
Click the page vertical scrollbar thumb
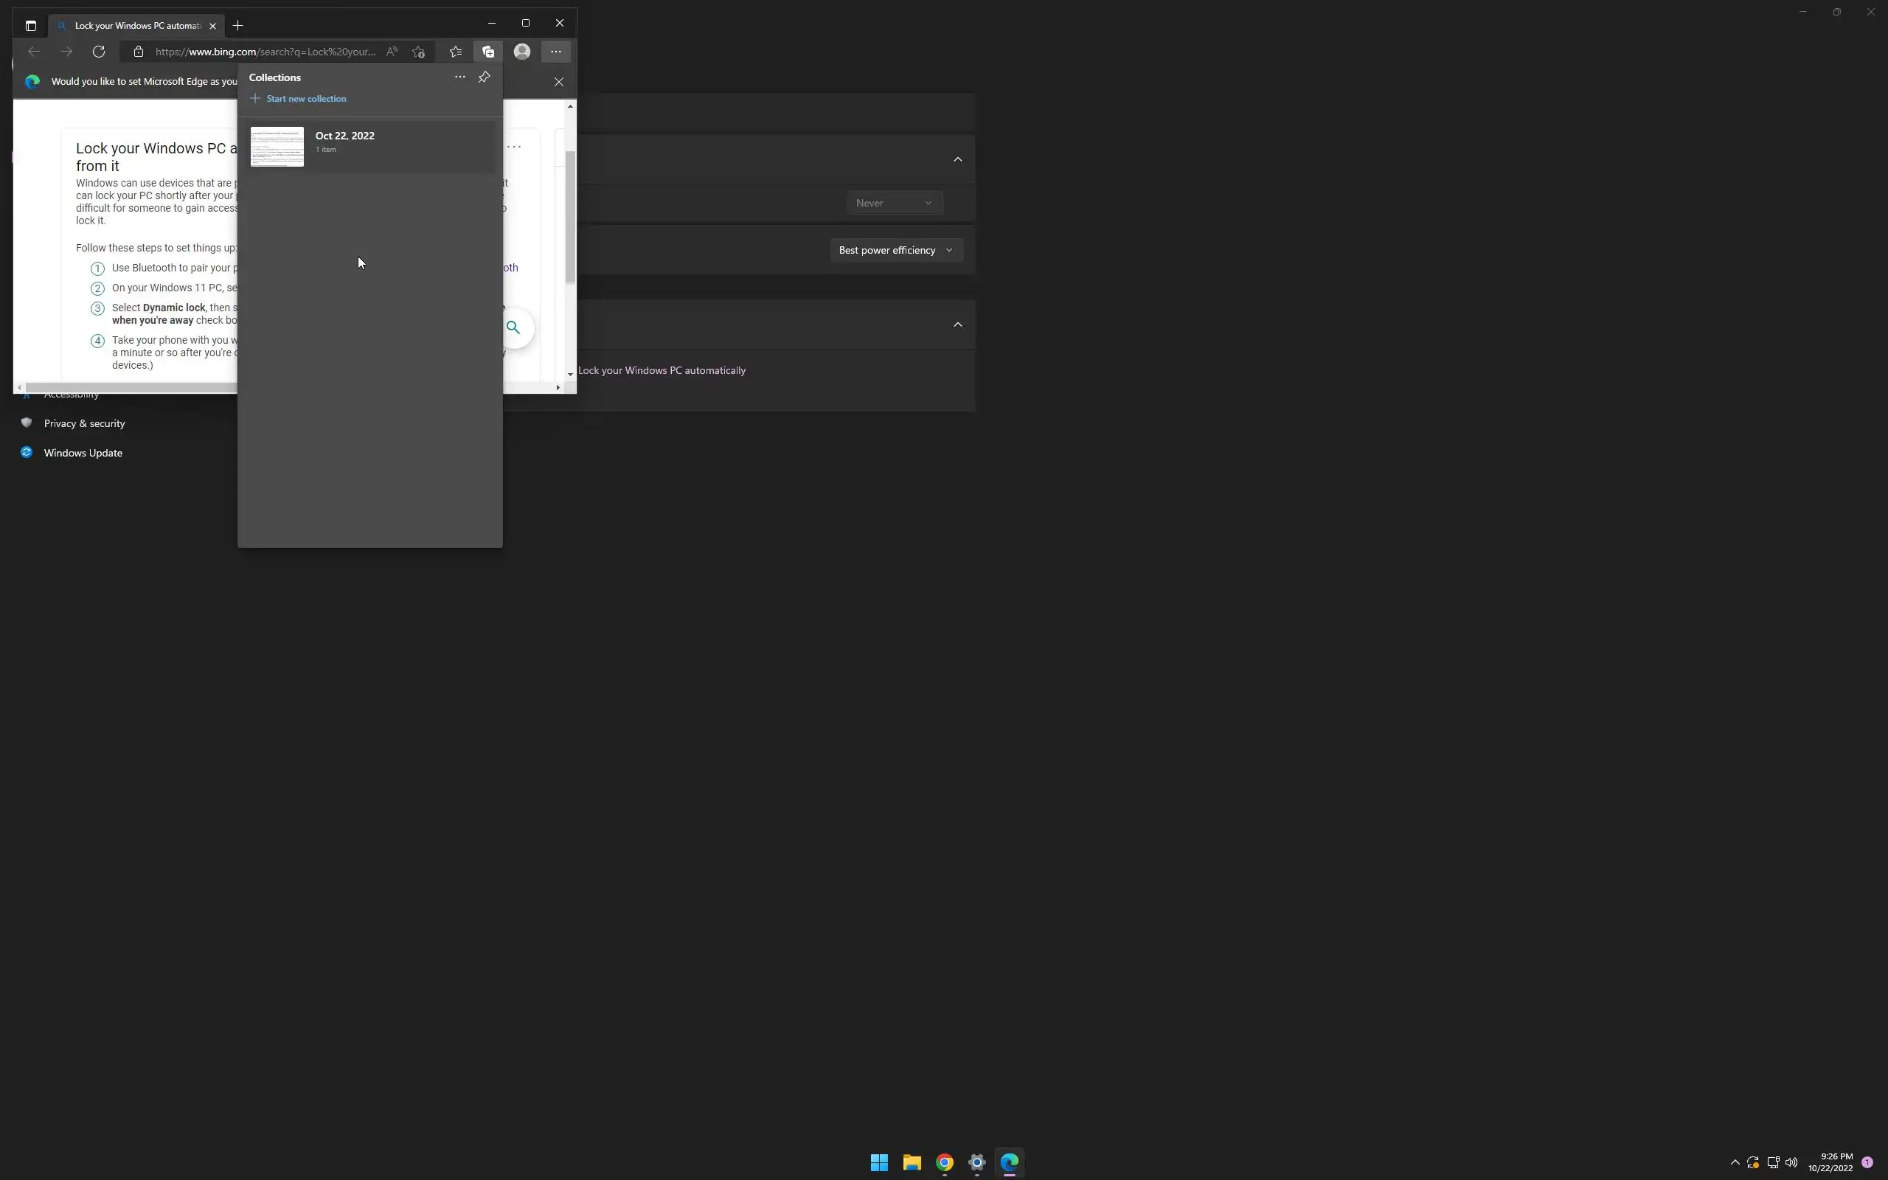click(x=570, y=216)
